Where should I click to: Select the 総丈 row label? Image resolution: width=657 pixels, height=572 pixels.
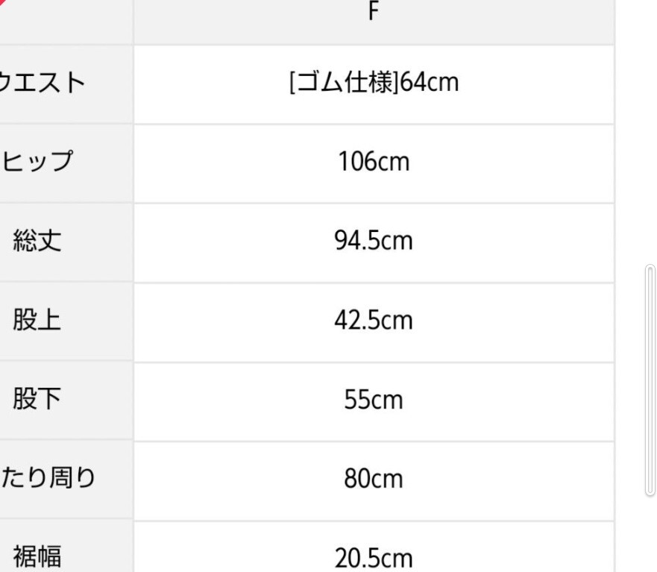(37, 241)
